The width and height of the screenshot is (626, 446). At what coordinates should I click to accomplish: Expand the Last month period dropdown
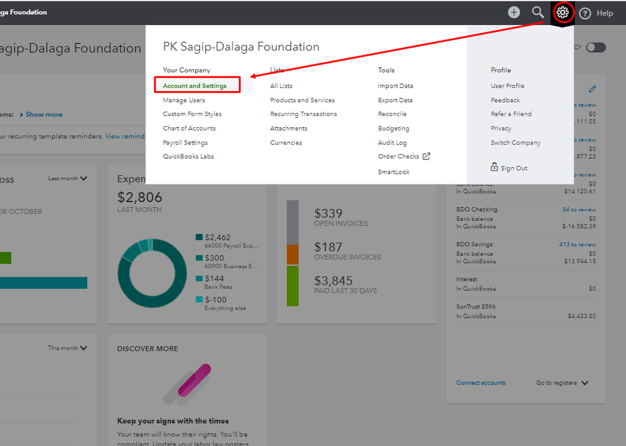83,179
